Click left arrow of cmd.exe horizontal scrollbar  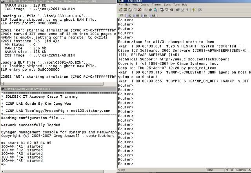[2, 171]
